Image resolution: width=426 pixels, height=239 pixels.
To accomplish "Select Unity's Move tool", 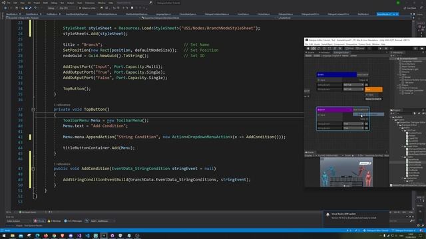I will click(314, 48).
